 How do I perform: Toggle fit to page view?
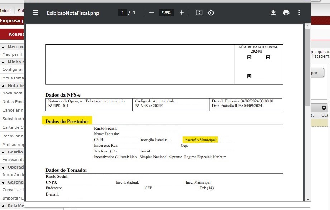point(199,13)
